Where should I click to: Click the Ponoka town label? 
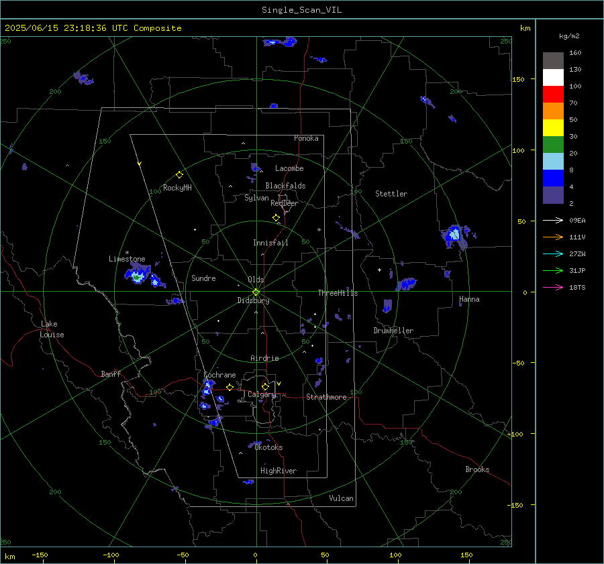click(x=306, y=138)
